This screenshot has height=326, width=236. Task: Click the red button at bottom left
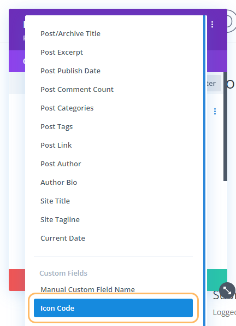(x=17, y=280)
